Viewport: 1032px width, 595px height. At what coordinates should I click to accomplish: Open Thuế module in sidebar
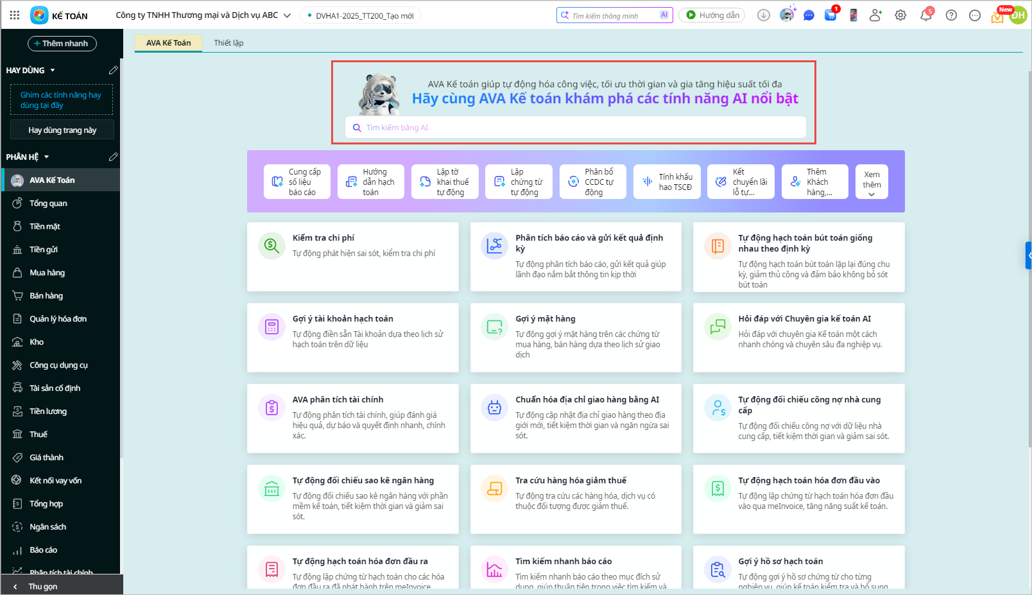coord(61,435)
